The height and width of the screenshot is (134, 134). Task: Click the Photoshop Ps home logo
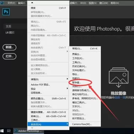(6, 12)
